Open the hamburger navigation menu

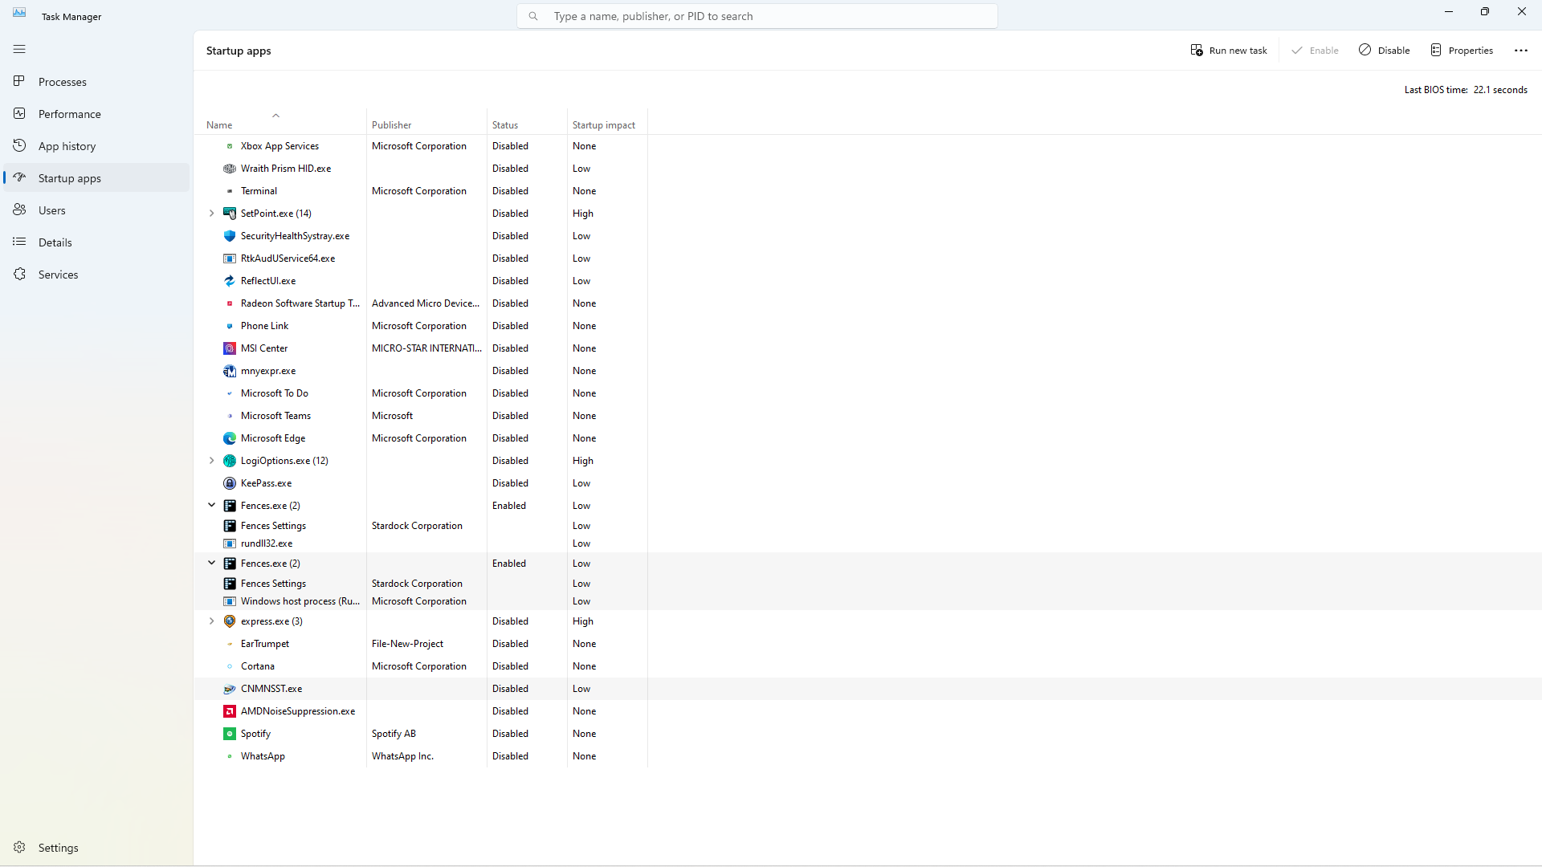point(19,49)
